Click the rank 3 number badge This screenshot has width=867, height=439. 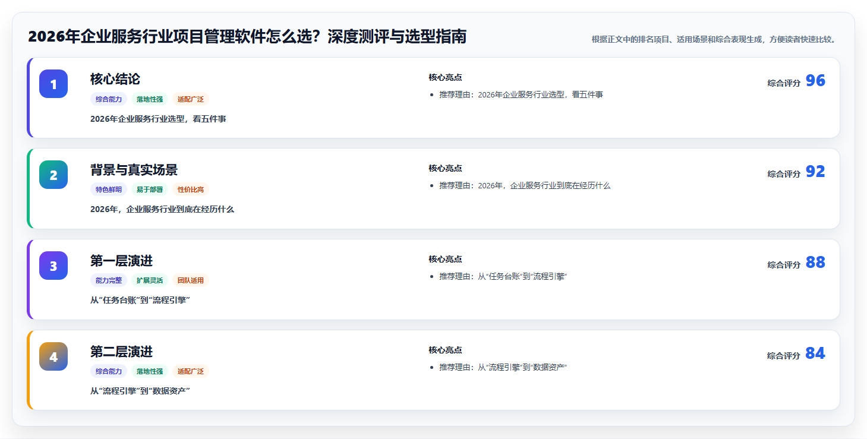point(53,266)
